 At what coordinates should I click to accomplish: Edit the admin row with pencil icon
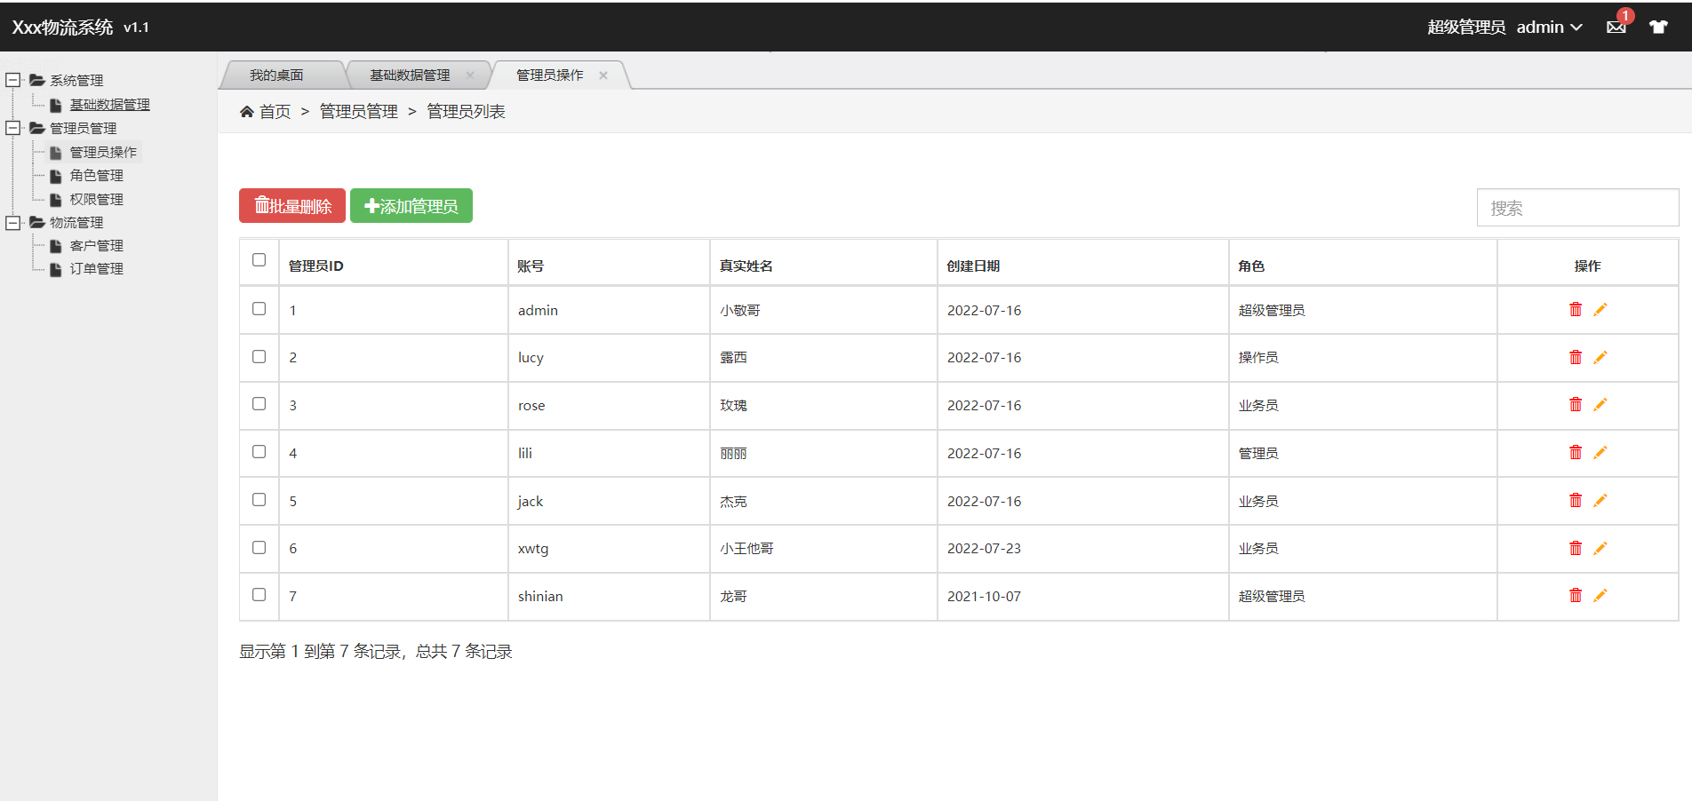coord(1600,309)
